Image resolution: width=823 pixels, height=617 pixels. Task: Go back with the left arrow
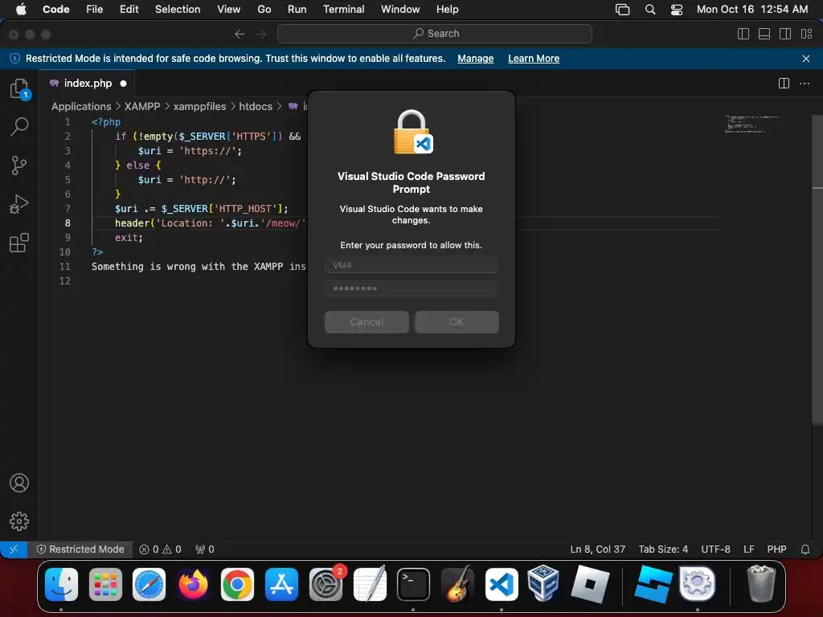pos(240,34)
